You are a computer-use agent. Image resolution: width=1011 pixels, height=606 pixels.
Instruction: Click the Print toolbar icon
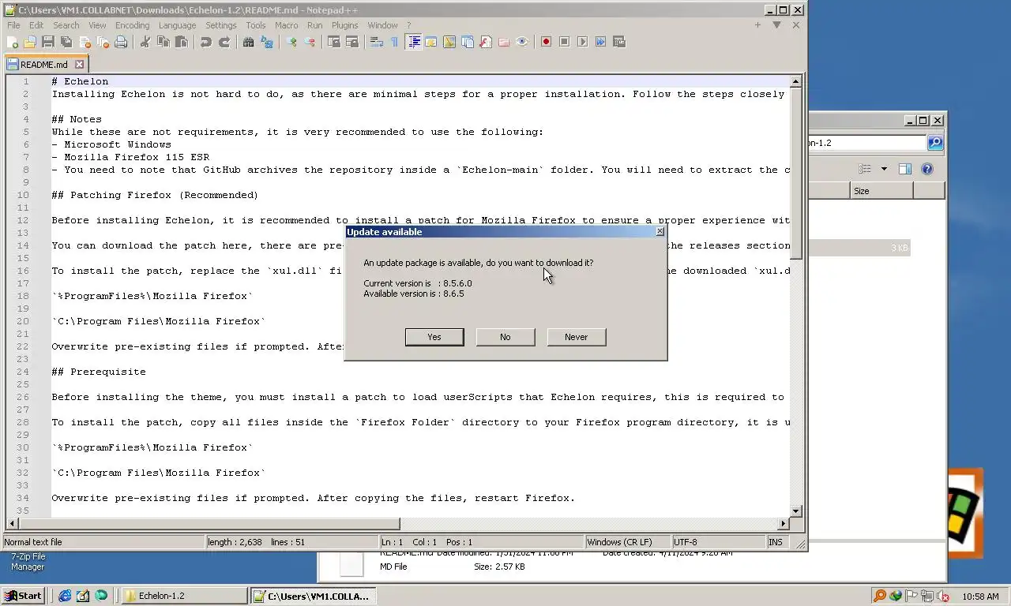coord(121,42)
